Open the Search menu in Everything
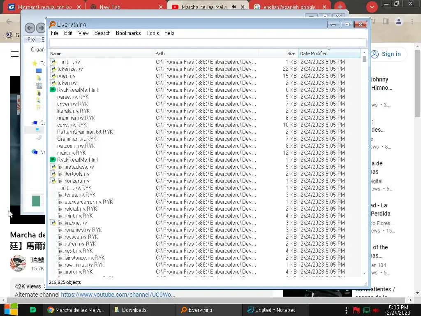 (102, 33)
